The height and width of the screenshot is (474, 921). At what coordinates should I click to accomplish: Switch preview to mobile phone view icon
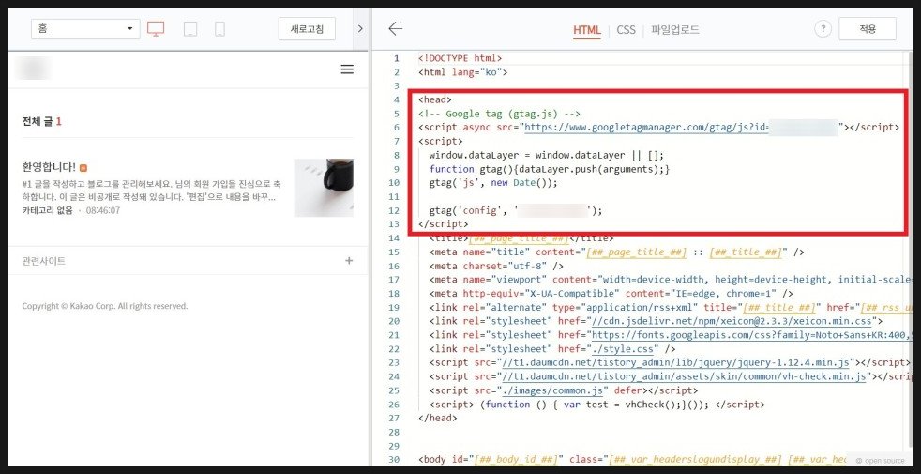point(219,29)
